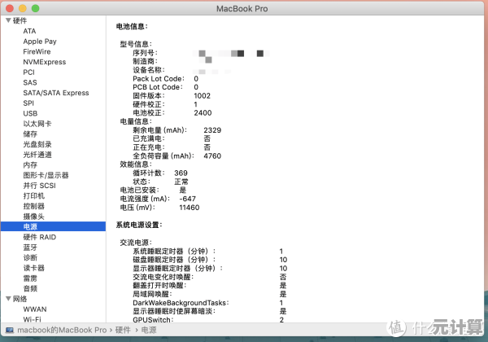Select 电源 in the sidebar
This screenshot has height=342, width=488.
pyautogui.click(x=30, y=226)
